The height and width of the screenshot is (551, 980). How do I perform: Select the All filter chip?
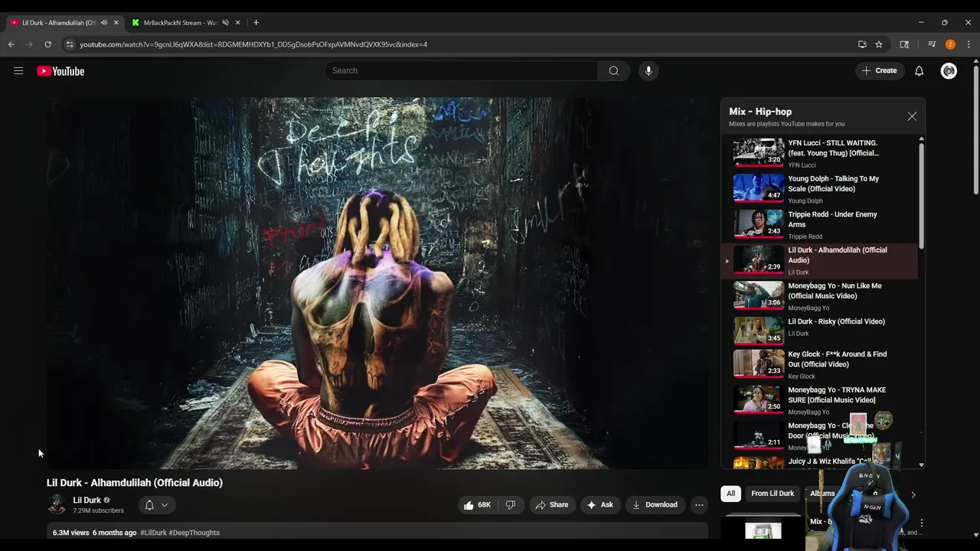pos(731,494)
